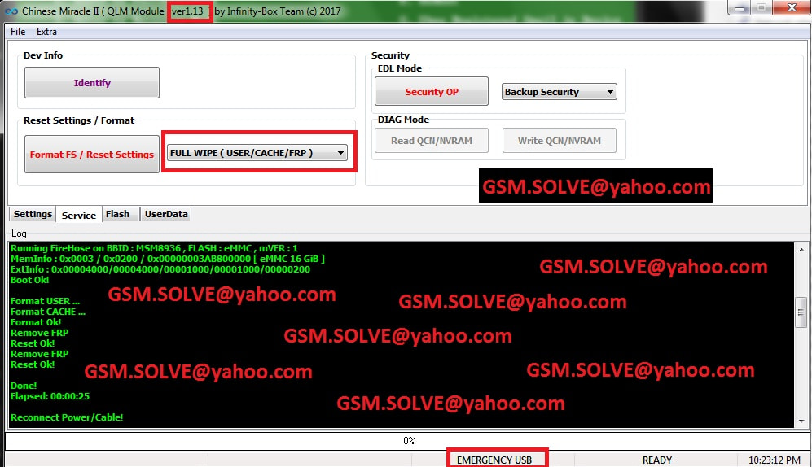Select the Service tab
Image resolution: width=812 pixels, height=467 pixels.
[79, 216]
